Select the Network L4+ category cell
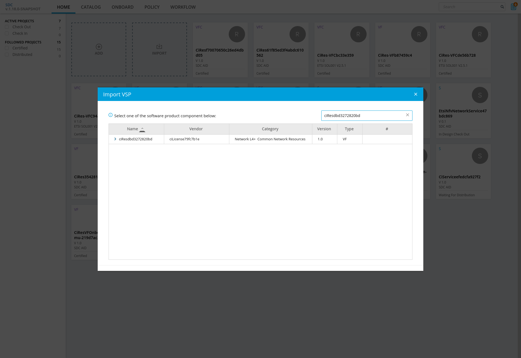 pyautogui.click(x=270, y=139)
